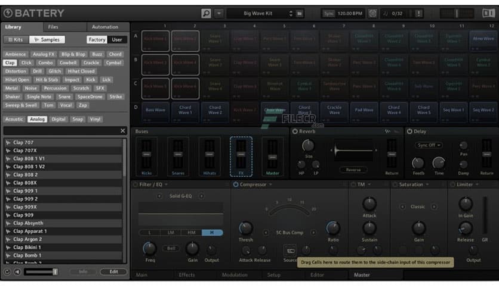
Task: Switch to the Automation tab
Action: pyautogui.click(x=105, y=27)
